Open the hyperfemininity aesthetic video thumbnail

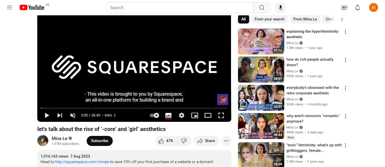click(261, 41)
